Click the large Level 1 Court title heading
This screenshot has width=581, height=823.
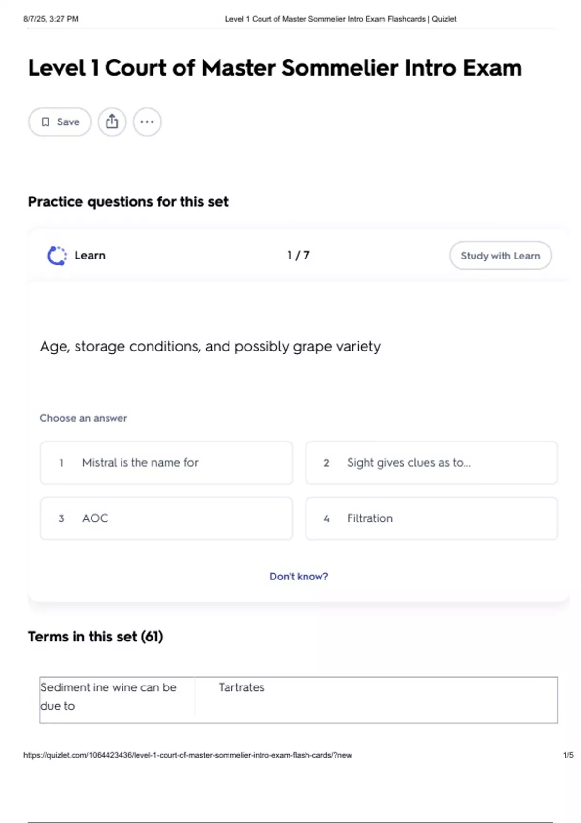pos(275,68)
